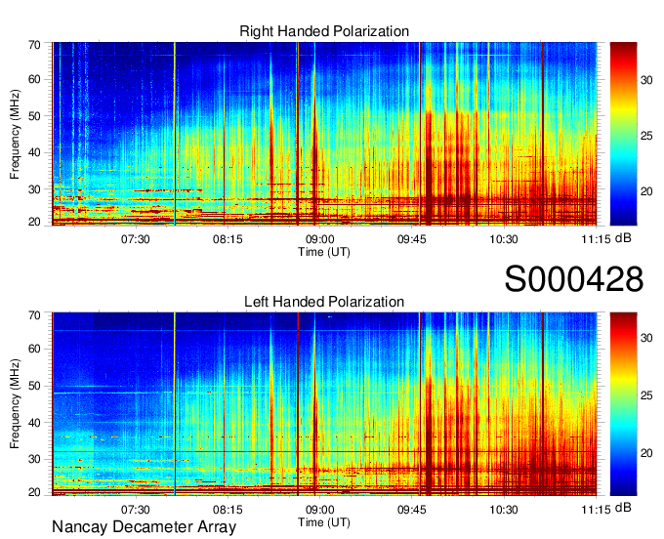Click the 11:15 time tick under the lower plot

(x=596, y=510)
